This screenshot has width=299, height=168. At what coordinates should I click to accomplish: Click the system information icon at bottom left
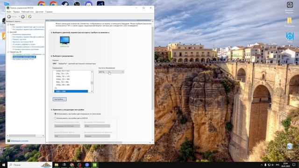8,141
